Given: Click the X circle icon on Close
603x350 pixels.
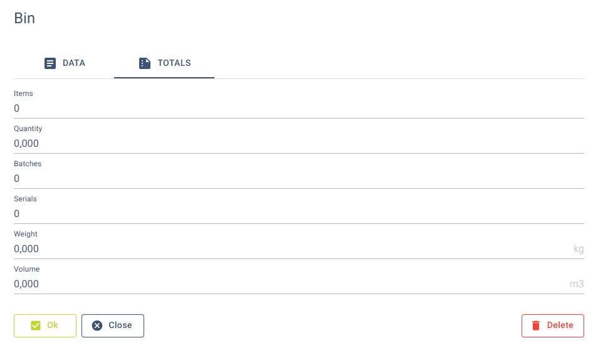Looking at the screenshot, I should (97, 326).
